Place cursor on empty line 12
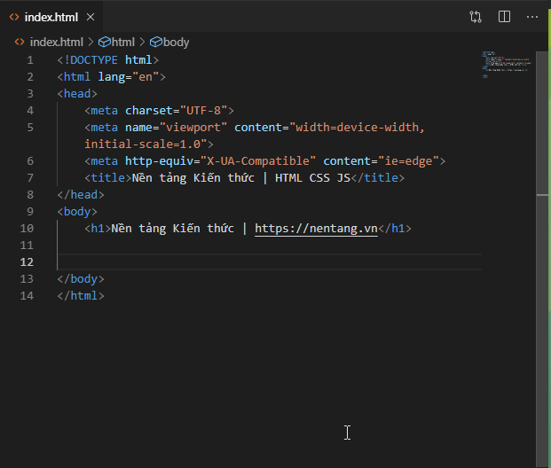Viewport: 551px width, 468px height. point(266,261)
